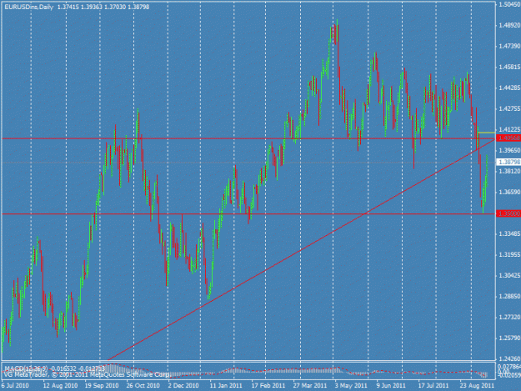Click the EURUSDins,Daily chart title text
Screen dimensions: 521x391
point(29,7)
